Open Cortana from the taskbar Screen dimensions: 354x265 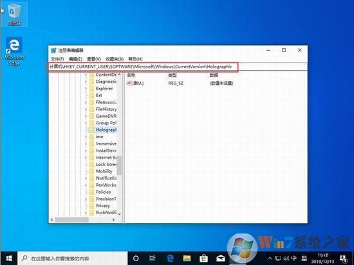click(136, 258)
